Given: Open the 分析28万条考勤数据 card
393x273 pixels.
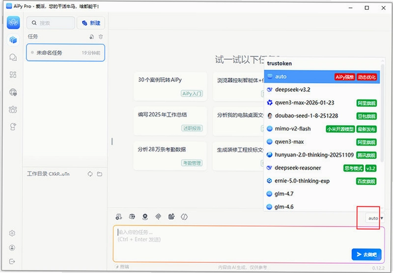Looking at the screenshot, I should click(x=170, y=156).
